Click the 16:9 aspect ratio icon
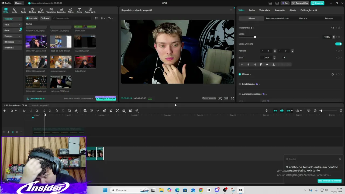Screen dimensions: 345x194 tap(226, 98)
